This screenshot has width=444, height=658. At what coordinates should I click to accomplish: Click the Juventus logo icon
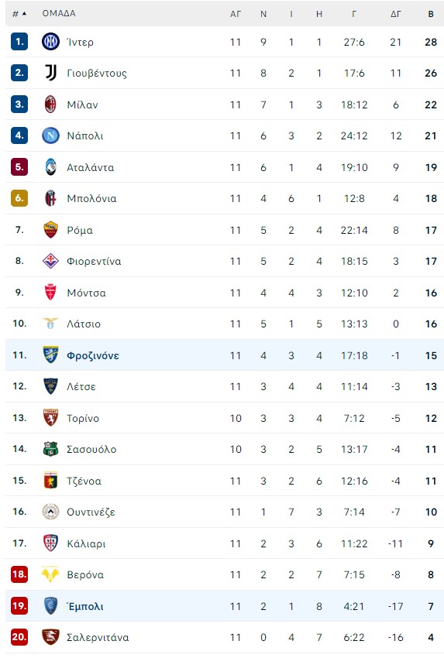tap(50, 73)
